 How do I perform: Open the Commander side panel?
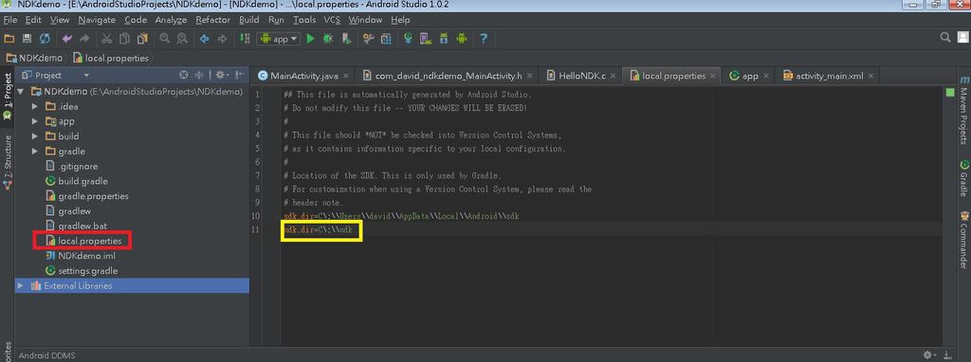click(x=964, y=240)
